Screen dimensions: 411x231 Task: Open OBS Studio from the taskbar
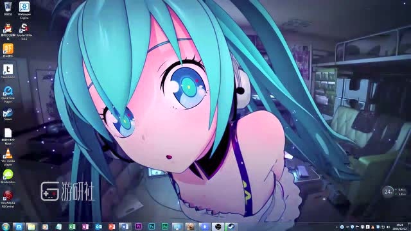[x=218, y=227]
